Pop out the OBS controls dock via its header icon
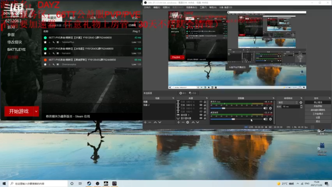Screen dimensions: 332x187 point(330,98)
